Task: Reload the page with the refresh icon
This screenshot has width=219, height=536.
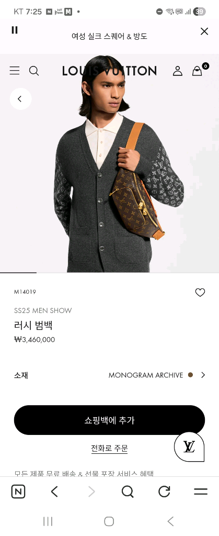Action: [165, 492]
